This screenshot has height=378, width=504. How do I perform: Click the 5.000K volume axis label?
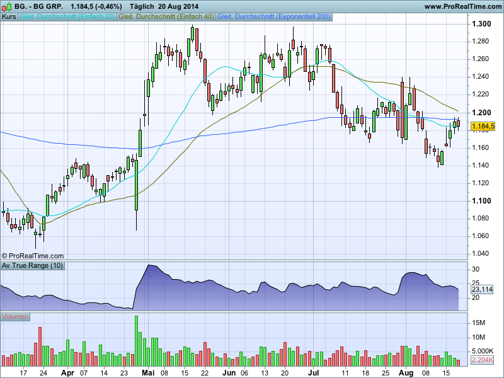click(x=483, y=352)
